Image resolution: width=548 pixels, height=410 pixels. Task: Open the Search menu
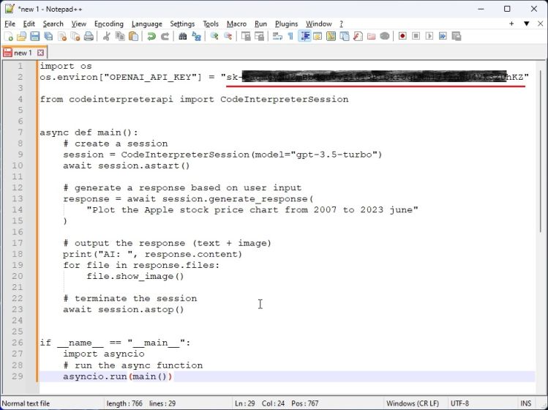[x=53, y=23]
